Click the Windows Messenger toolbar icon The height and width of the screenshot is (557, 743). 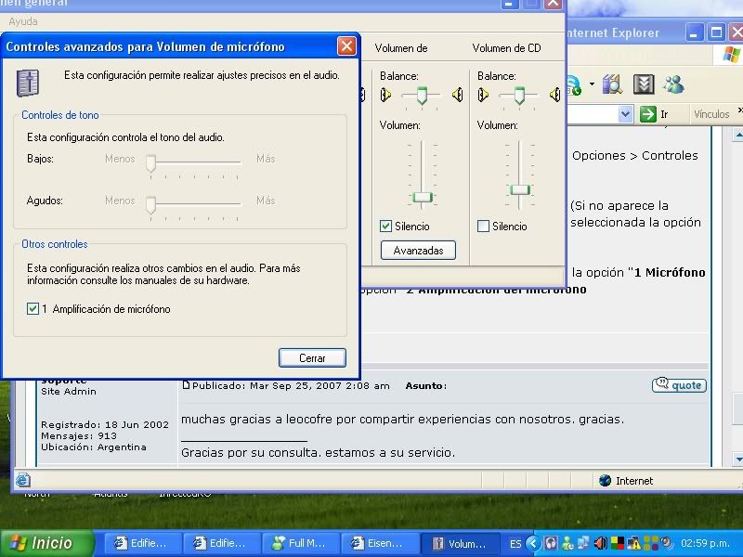click(673, 84)
